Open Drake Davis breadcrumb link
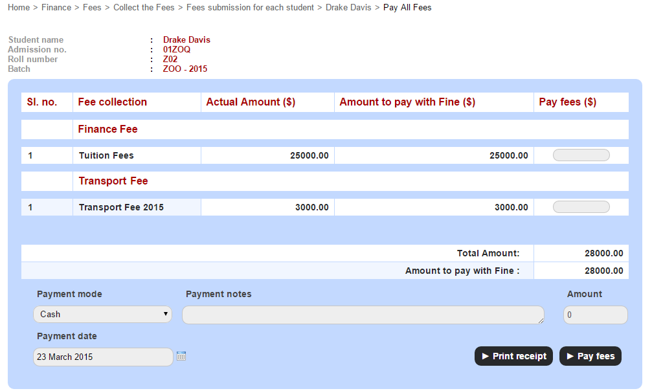 [x=348, y=8]
